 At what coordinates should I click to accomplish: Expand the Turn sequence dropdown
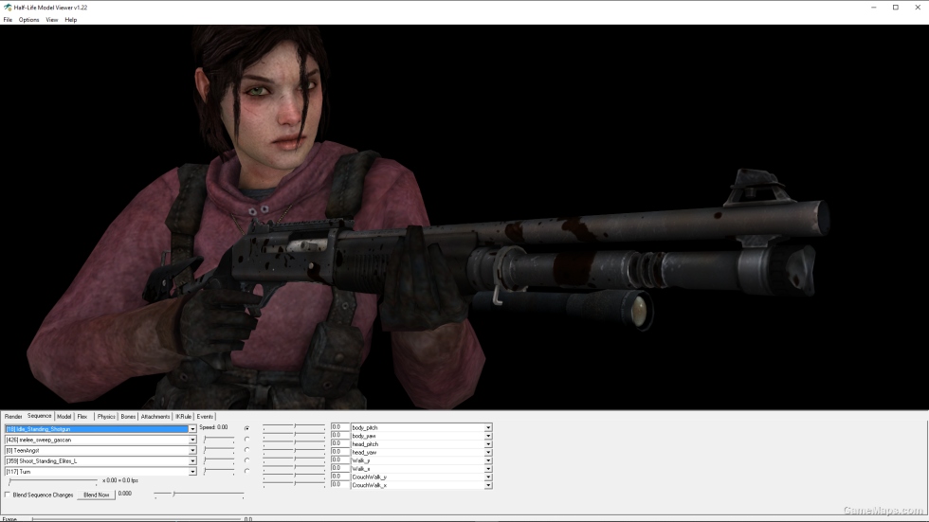191,472
